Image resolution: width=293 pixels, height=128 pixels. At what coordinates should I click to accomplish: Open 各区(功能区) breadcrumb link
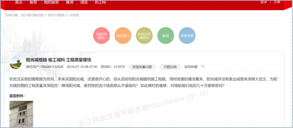tap(56, 15)
